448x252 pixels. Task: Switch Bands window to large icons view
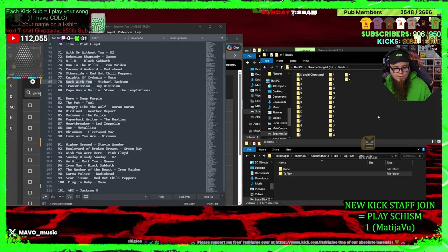439,141
